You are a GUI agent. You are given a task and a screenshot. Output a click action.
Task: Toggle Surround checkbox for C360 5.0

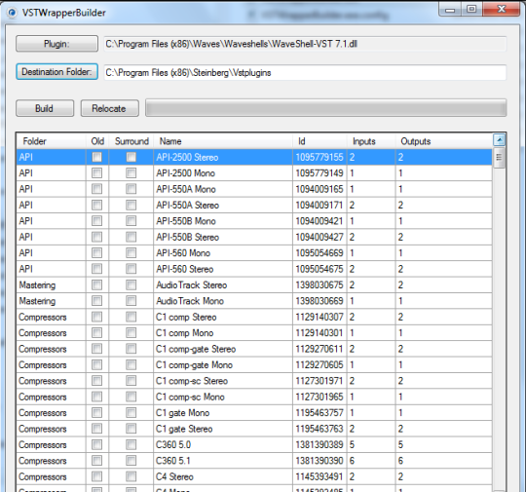[x=131, y=444]
